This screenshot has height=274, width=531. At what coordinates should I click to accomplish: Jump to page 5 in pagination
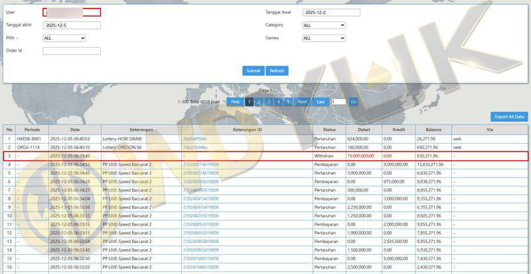click(x=288, y=102)
